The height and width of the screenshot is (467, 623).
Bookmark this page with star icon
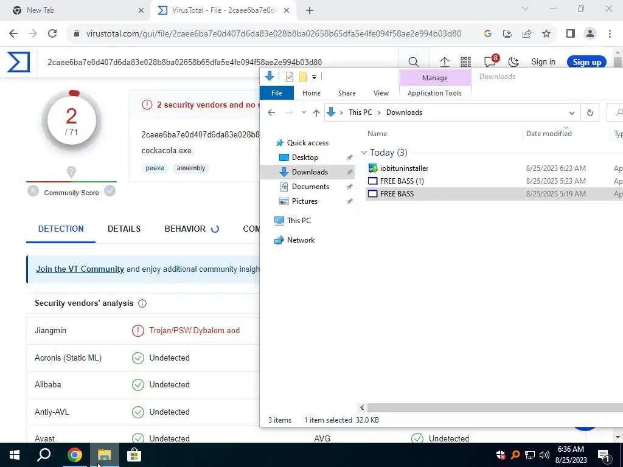546,33
